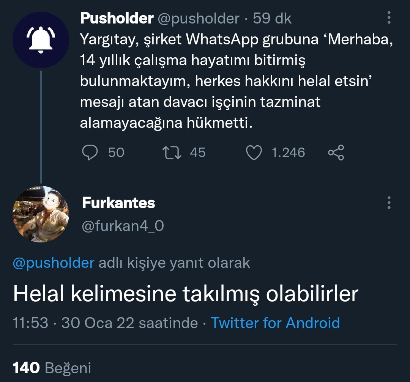
Task: Open the @pusholder handle in tweet header
Action: (198, 18)
